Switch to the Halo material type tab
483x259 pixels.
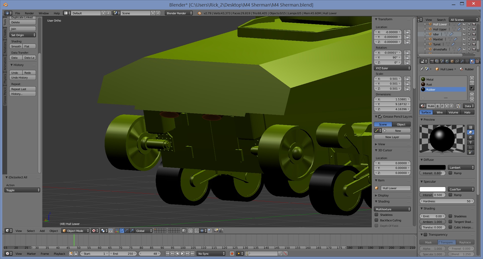[x=467, y=112]
